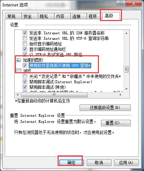Click the settings list scroll-up arrow
This screenshot has width=144, height=171.
click(126, 33)
